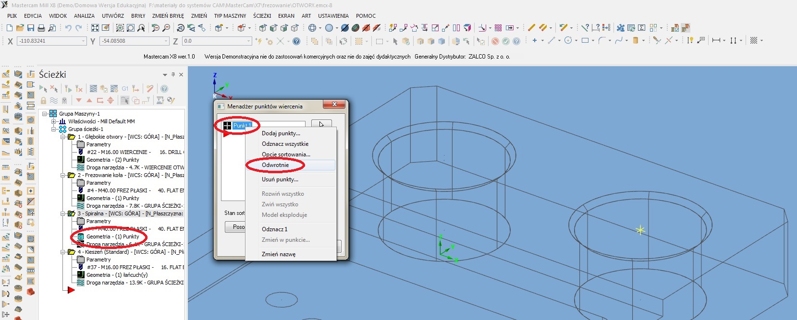The height and width of the screenshot is (320, 797).
Task: Open the USTAWIENIA menu
Action: click(333, 16)
